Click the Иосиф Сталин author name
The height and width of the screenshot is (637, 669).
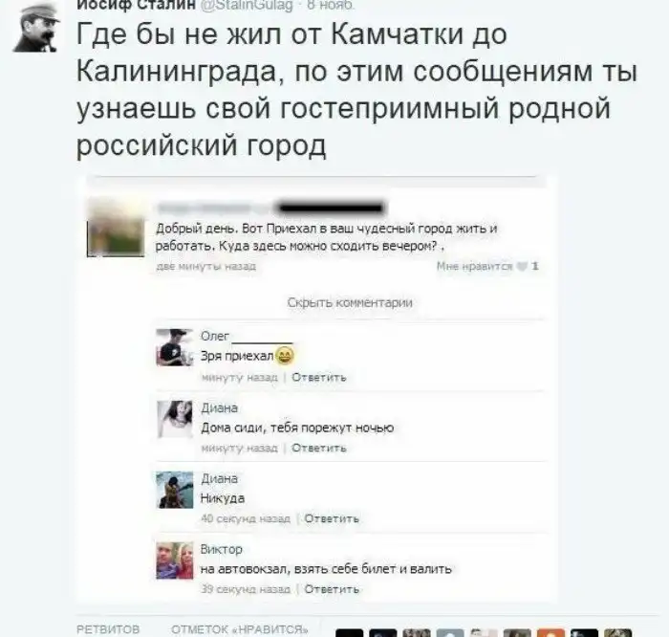pos(136,5)
